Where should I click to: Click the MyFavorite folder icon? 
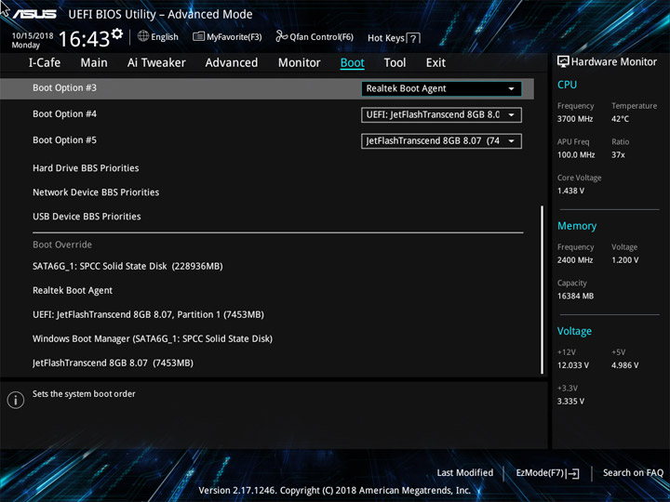point(198,36)
